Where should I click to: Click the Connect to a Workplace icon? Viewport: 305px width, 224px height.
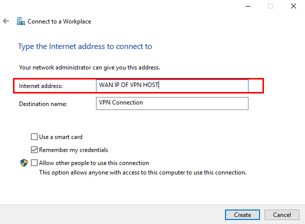20,21
